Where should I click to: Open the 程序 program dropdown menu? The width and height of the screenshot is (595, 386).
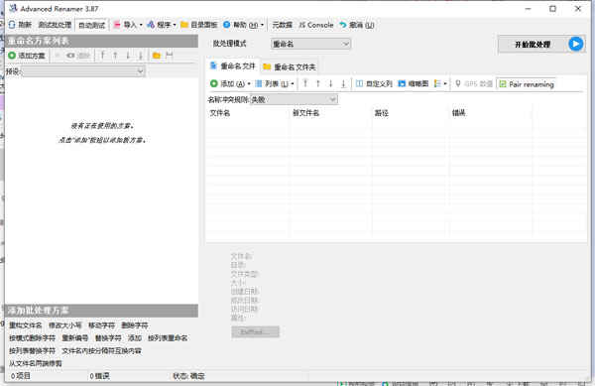tap(162, 25)
